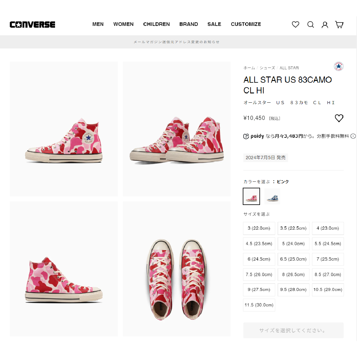Open the SALE menu
The height and width of the screenshot is (357, 357).
click(x=214, y=24)
